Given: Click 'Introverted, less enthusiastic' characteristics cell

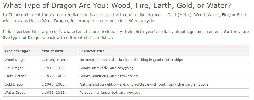Looking at the screenshot, I should click(x=163, y=60).
